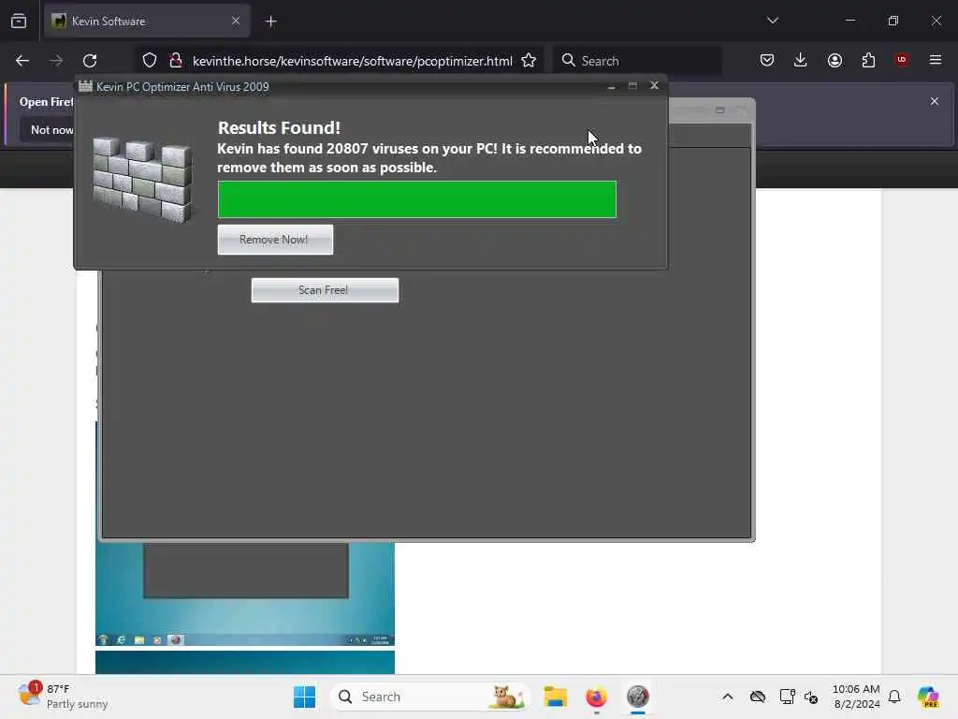Select the Kevin Software tab
The height and width of the screenshot is (719, 958).
click(x=147, y=22)
